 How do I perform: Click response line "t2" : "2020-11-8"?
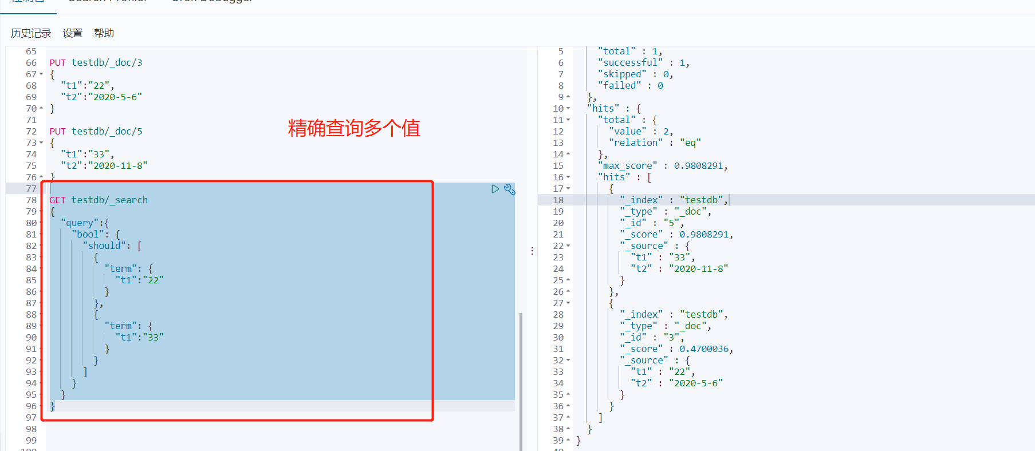click(x=680, y=269)
